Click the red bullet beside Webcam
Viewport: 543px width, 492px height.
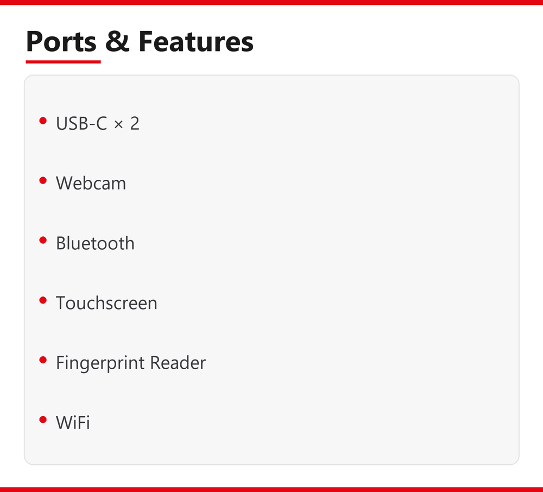43,180
